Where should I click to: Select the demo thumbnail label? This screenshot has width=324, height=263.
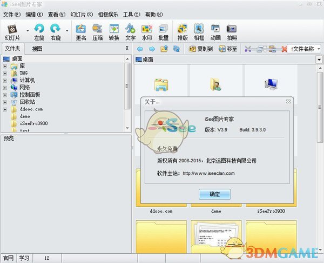[216, 211]
